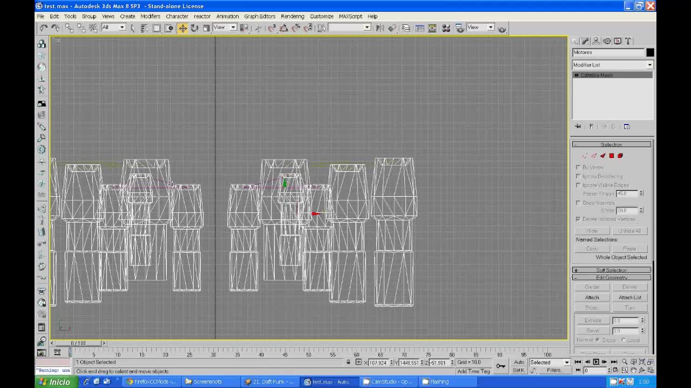This screenshot has width=691, height=388.
Task: Pin the modifier stack
Action: tap(578, 126)
